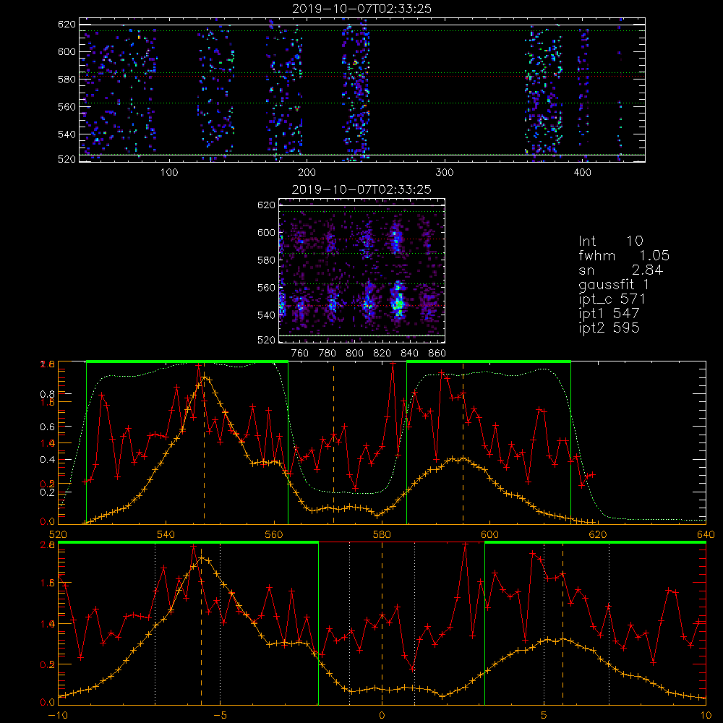
Task: Click x-axis label 200 of top image
Action: (x=307, y=173)
